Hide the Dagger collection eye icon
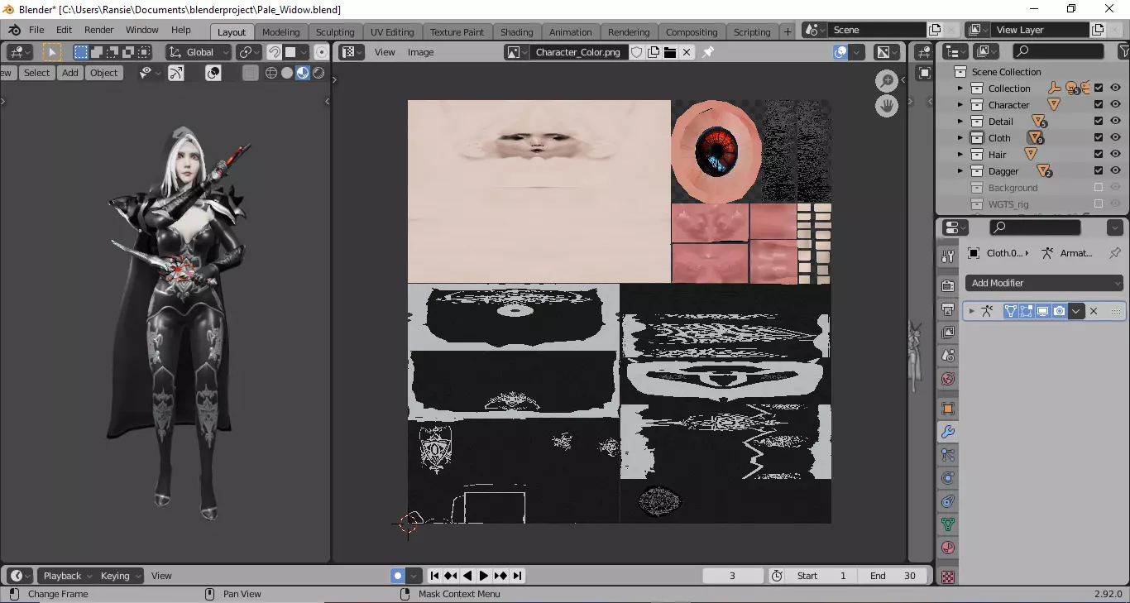Image resolution: width=1130 pixels, height=603 pixels. pyautogui.click(x=1115, y=171)
